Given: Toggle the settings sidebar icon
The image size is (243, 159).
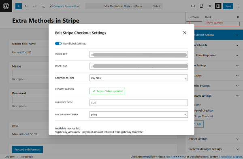Looking at the screenshot, I should [218, 6].
